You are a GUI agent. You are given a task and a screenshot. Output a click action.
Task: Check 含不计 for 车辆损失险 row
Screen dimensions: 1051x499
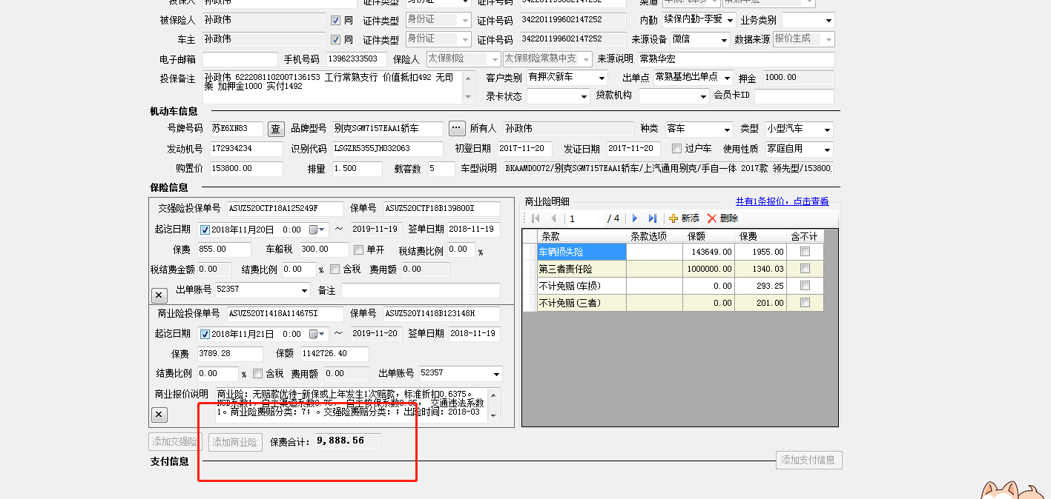click(805, 252)
